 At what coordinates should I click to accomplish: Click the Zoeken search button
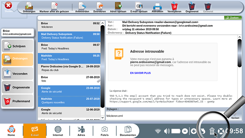tap(233, 18)
